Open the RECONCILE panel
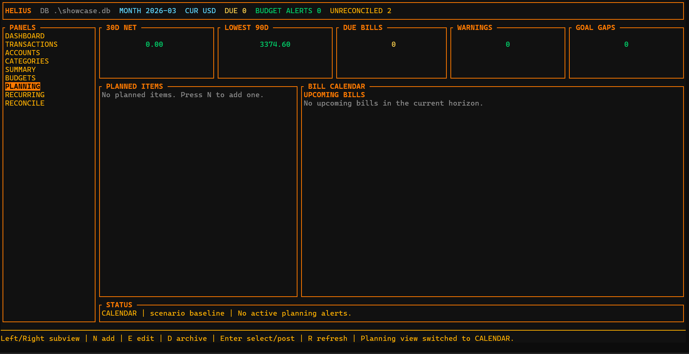Viewport: 689px width, 354px height. pyautogui.click(x=25, y=103)
